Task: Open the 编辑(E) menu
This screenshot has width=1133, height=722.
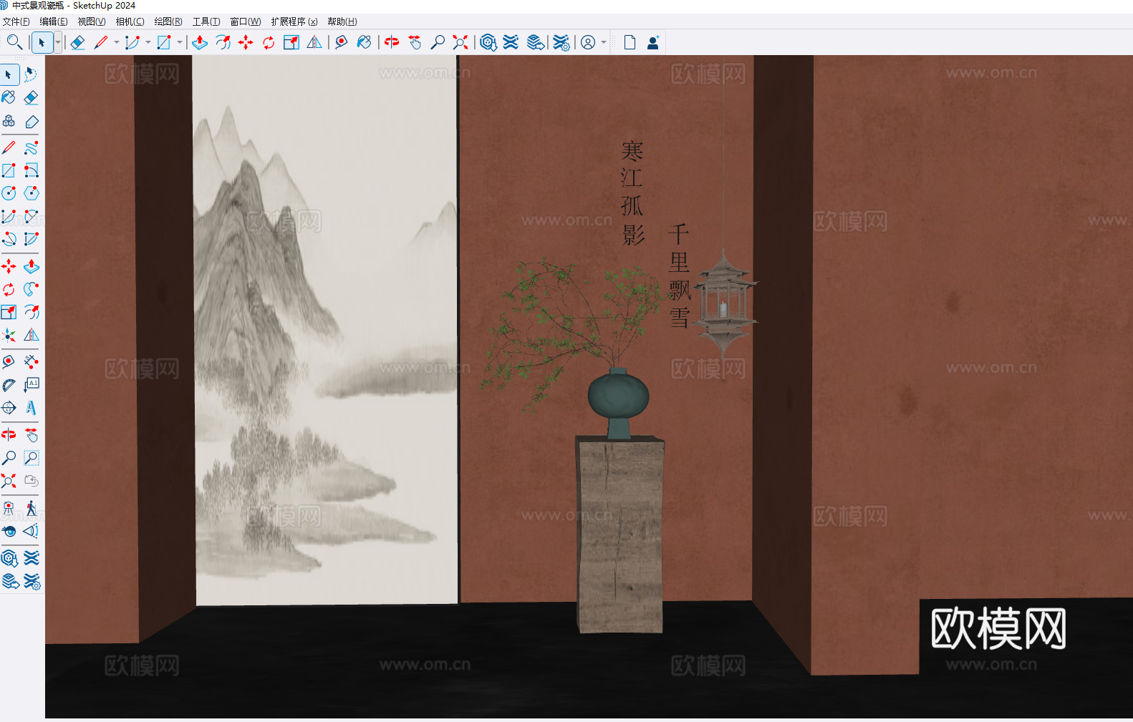Action: (x=54, y=21)
